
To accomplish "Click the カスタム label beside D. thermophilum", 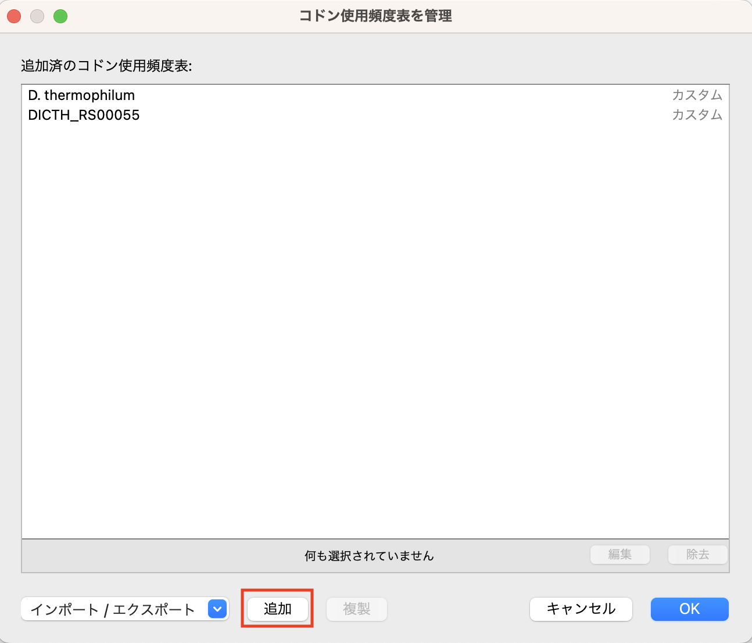I will [696, 95].
